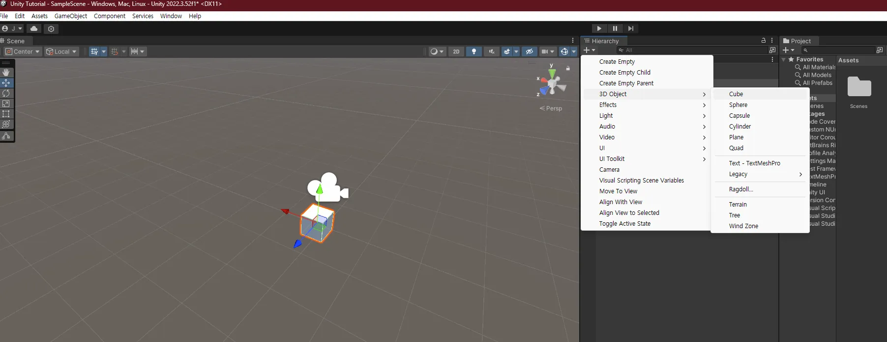Screen dimensions: 887x342
Task: Toggle the Gizmos globe button
Action: tap(564, 52)
